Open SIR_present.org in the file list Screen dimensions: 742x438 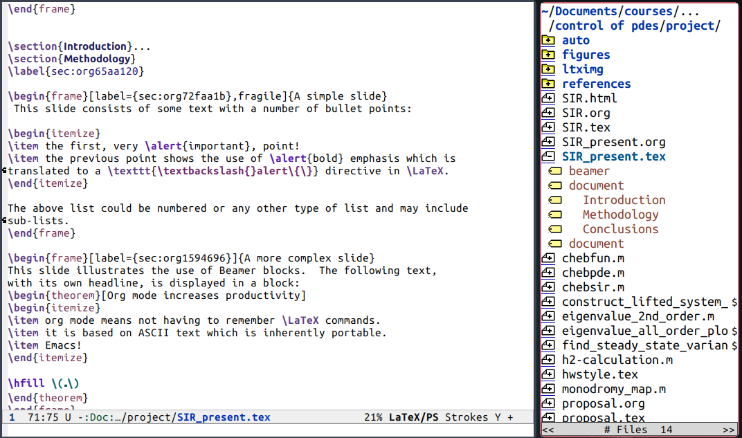pyautogui.click(x=614, y=142)
